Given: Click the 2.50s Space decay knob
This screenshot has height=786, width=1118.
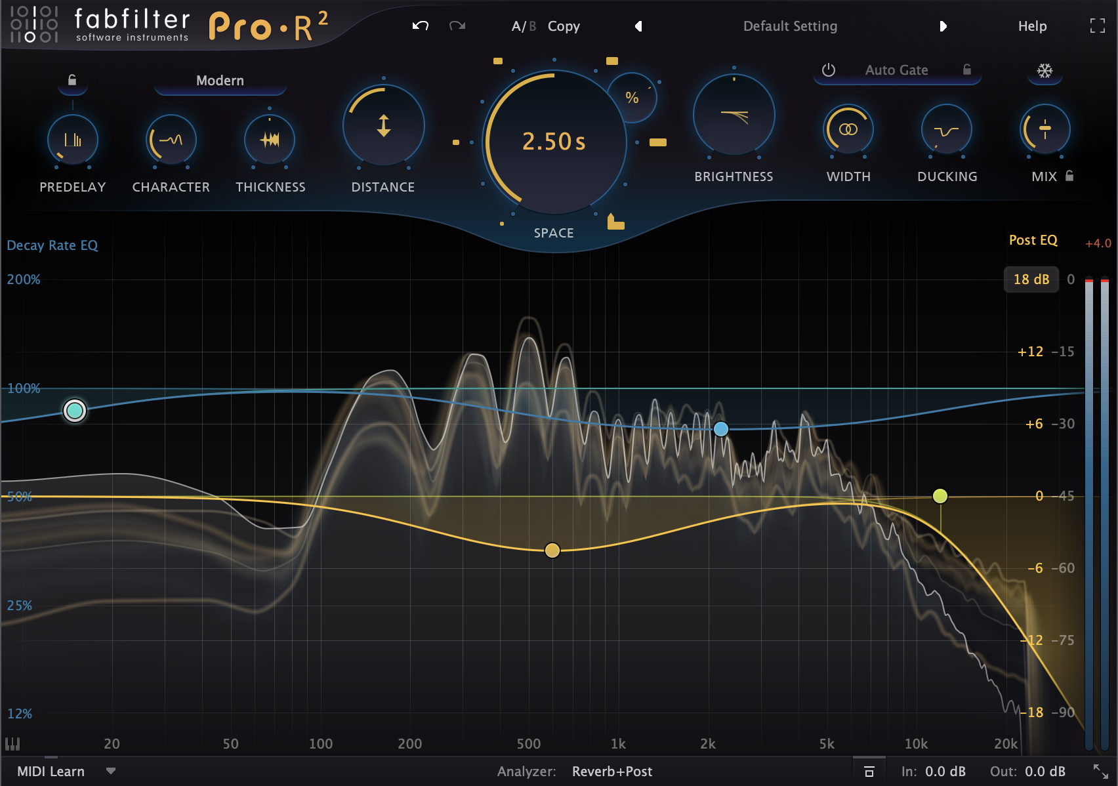Looking at the screenshot, I should [x=554, y=142].
